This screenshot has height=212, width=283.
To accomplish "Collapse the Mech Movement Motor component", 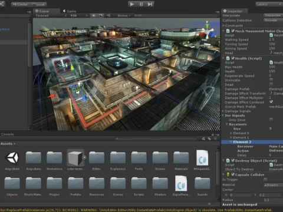I will 223,31.
